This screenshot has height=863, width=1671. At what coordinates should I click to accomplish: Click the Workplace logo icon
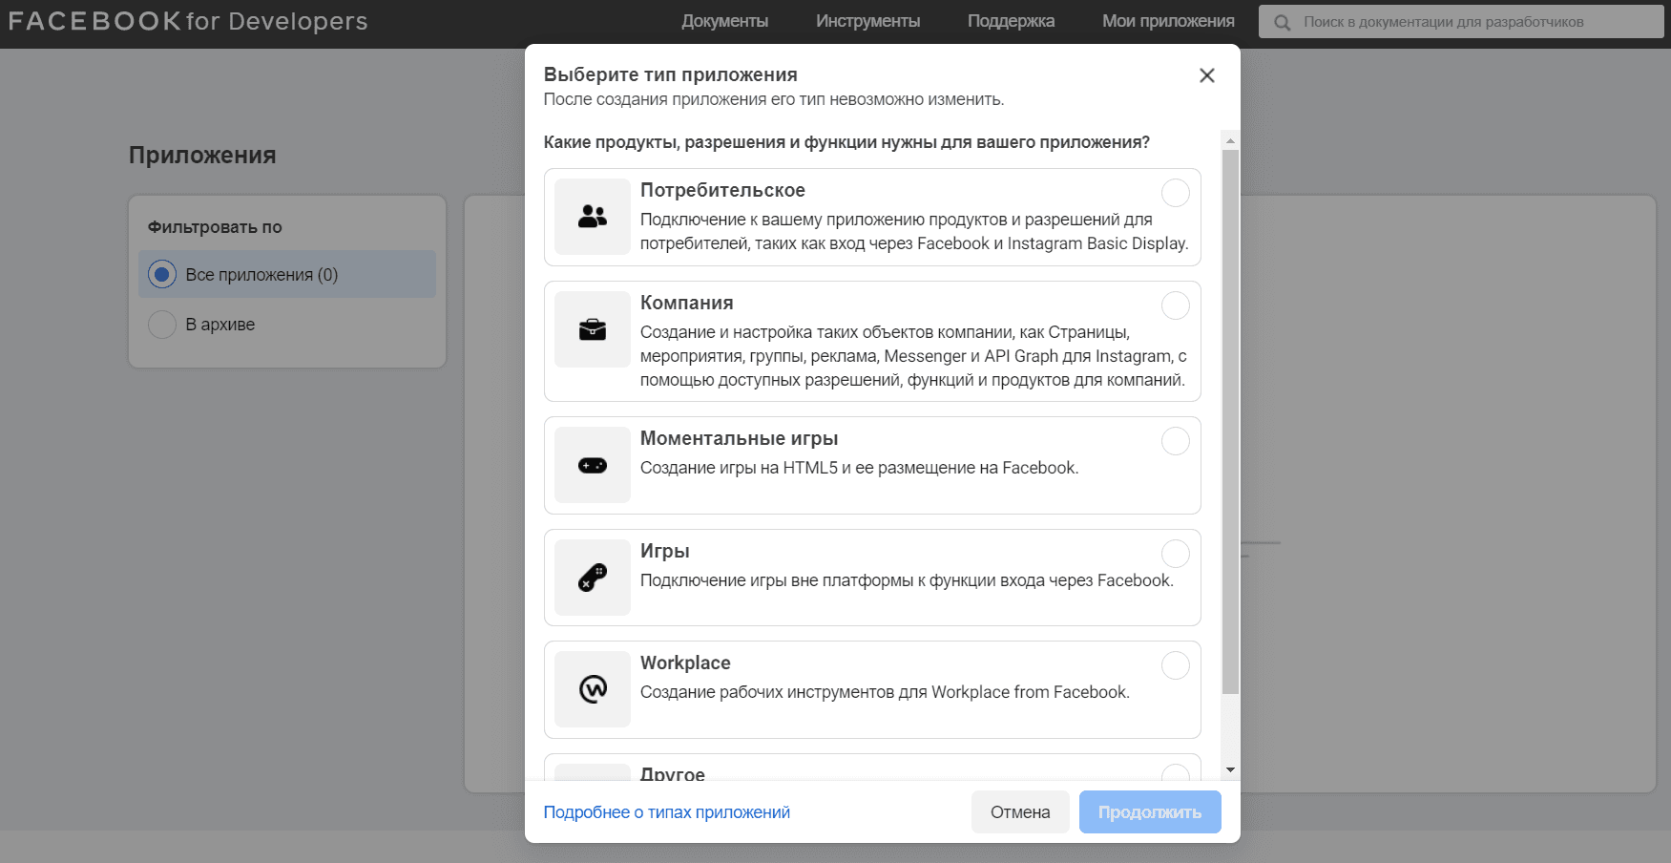(x=593, y=688)
